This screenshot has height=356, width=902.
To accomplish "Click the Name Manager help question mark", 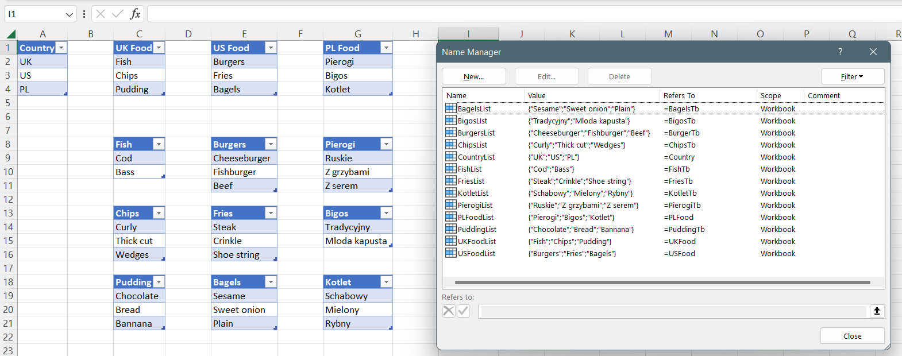I will pyautogui.click(x=840, y=52).
